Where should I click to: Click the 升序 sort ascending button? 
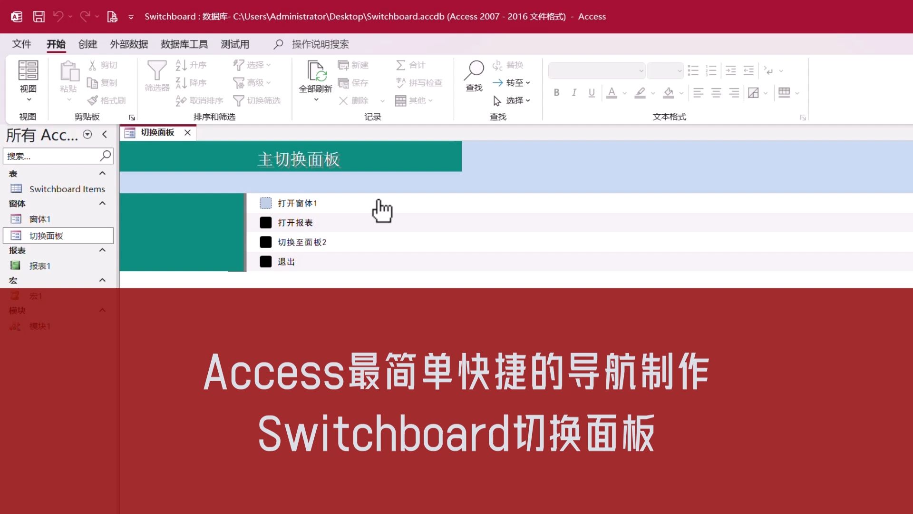click(x=191, y=65)
